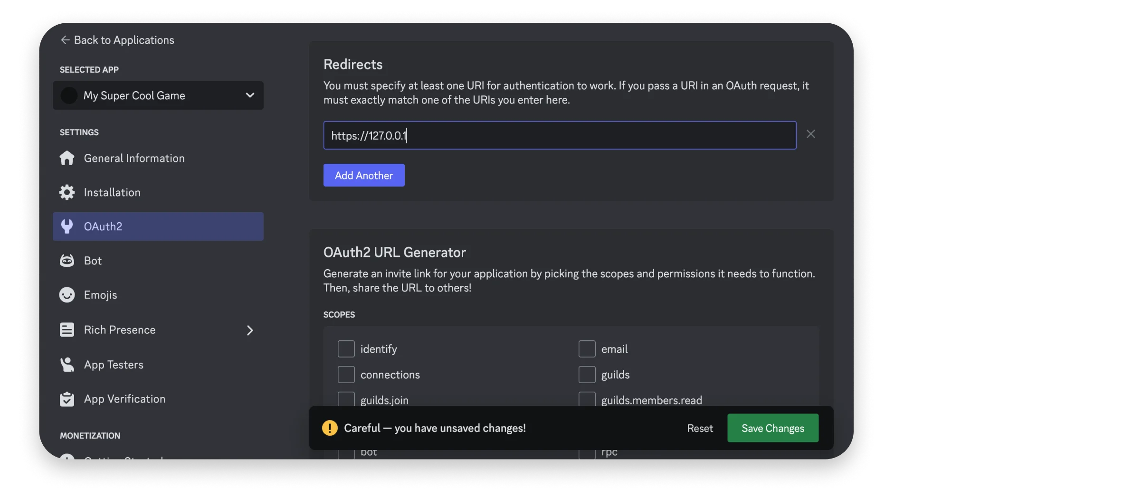Viewport: 1123px width, 497px height.
Task: Click the back arrow icon
Action: click(65, 40)
